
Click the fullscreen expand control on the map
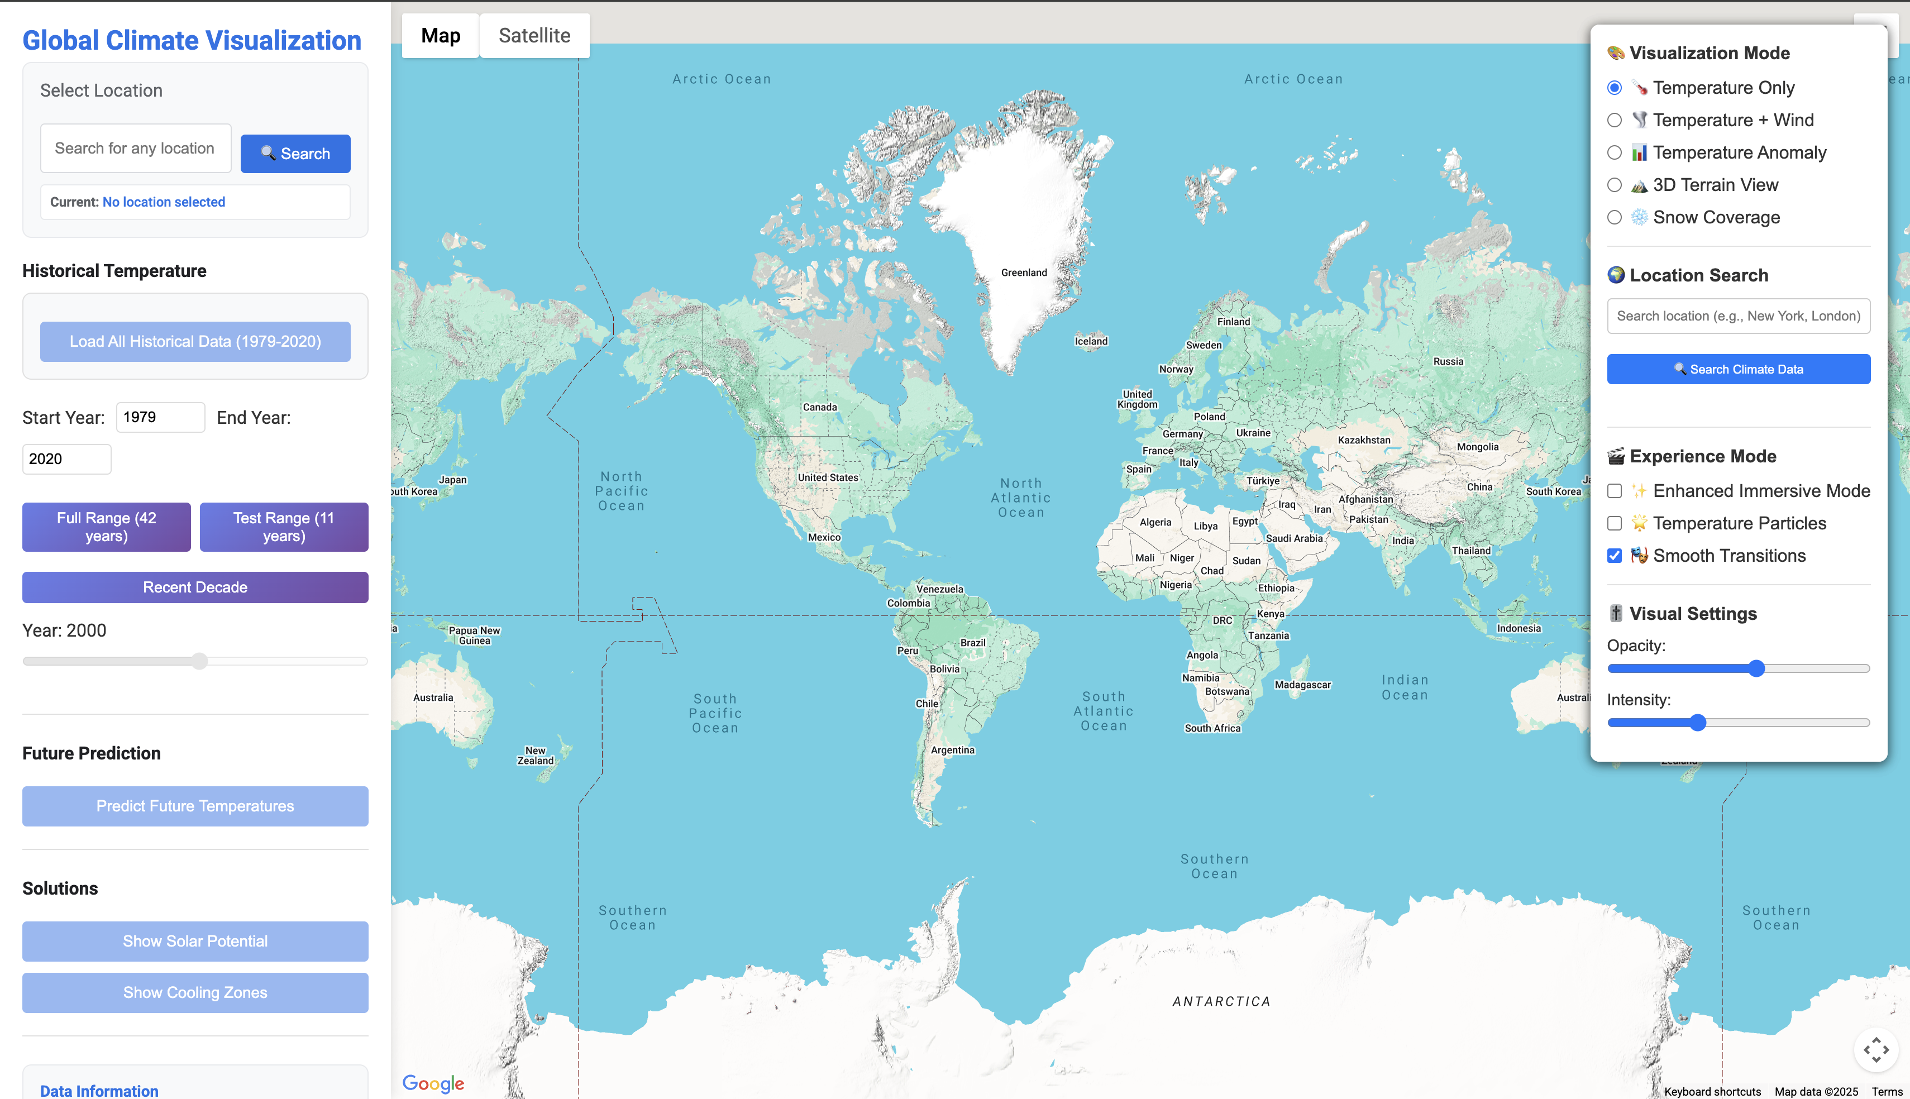point(1876,1049)
